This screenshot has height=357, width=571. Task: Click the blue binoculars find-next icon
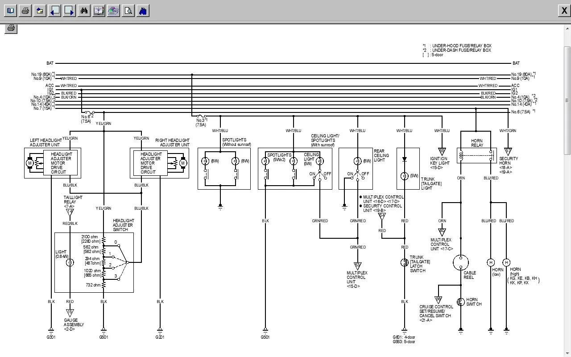click(143, 11)
